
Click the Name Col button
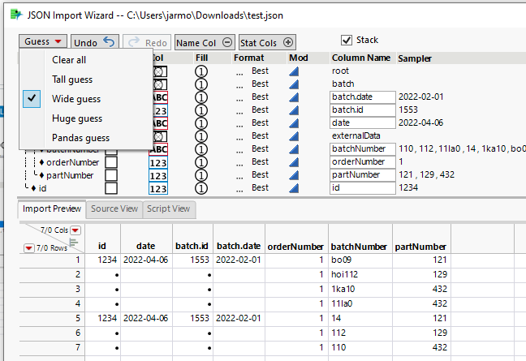205,42
